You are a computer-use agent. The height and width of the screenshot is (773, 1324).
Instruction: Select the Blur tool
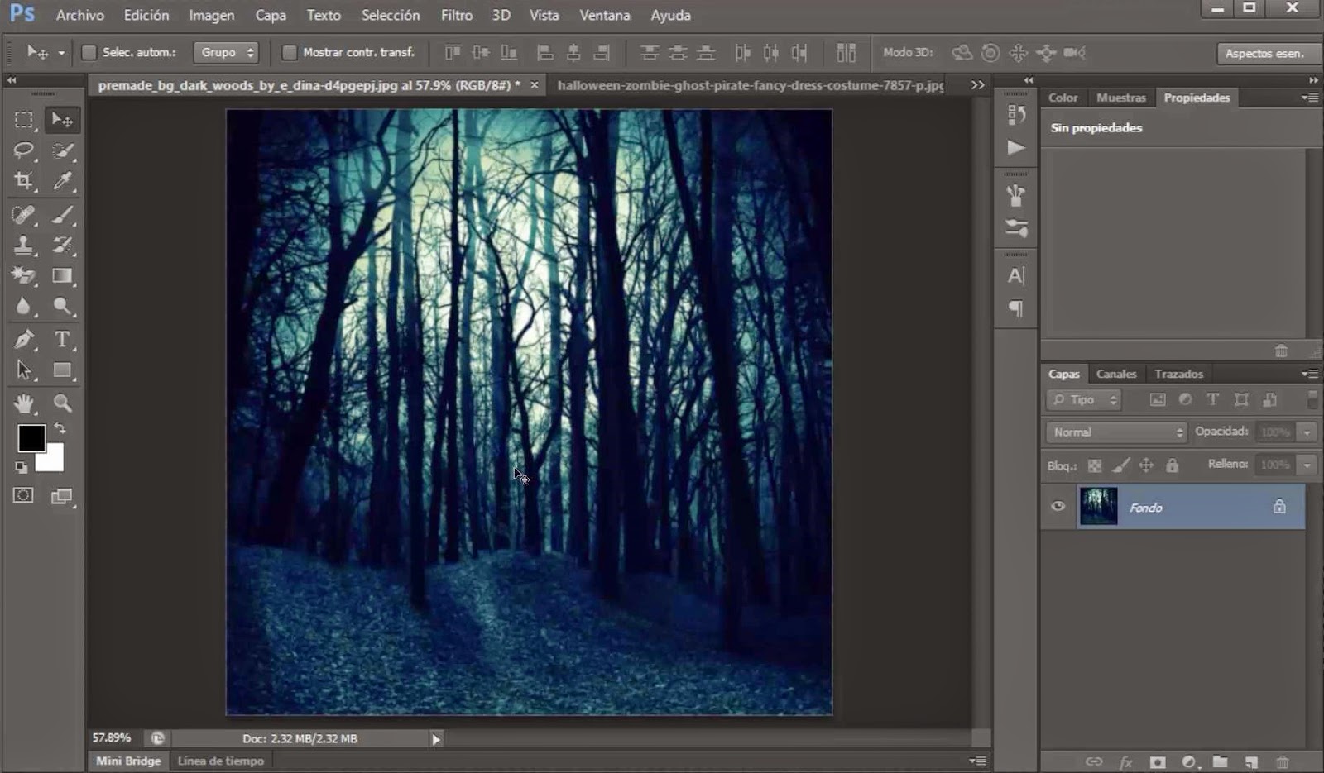23,307
